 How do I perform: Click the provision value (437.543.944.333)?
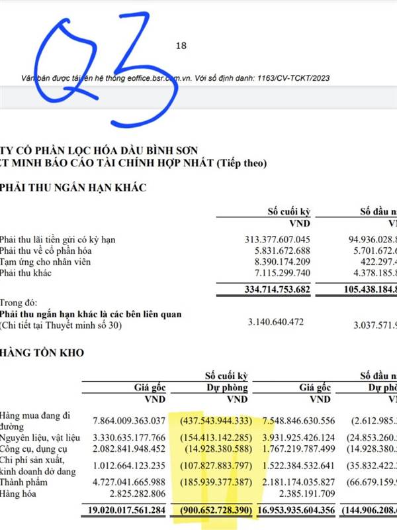tap(216, 421)
